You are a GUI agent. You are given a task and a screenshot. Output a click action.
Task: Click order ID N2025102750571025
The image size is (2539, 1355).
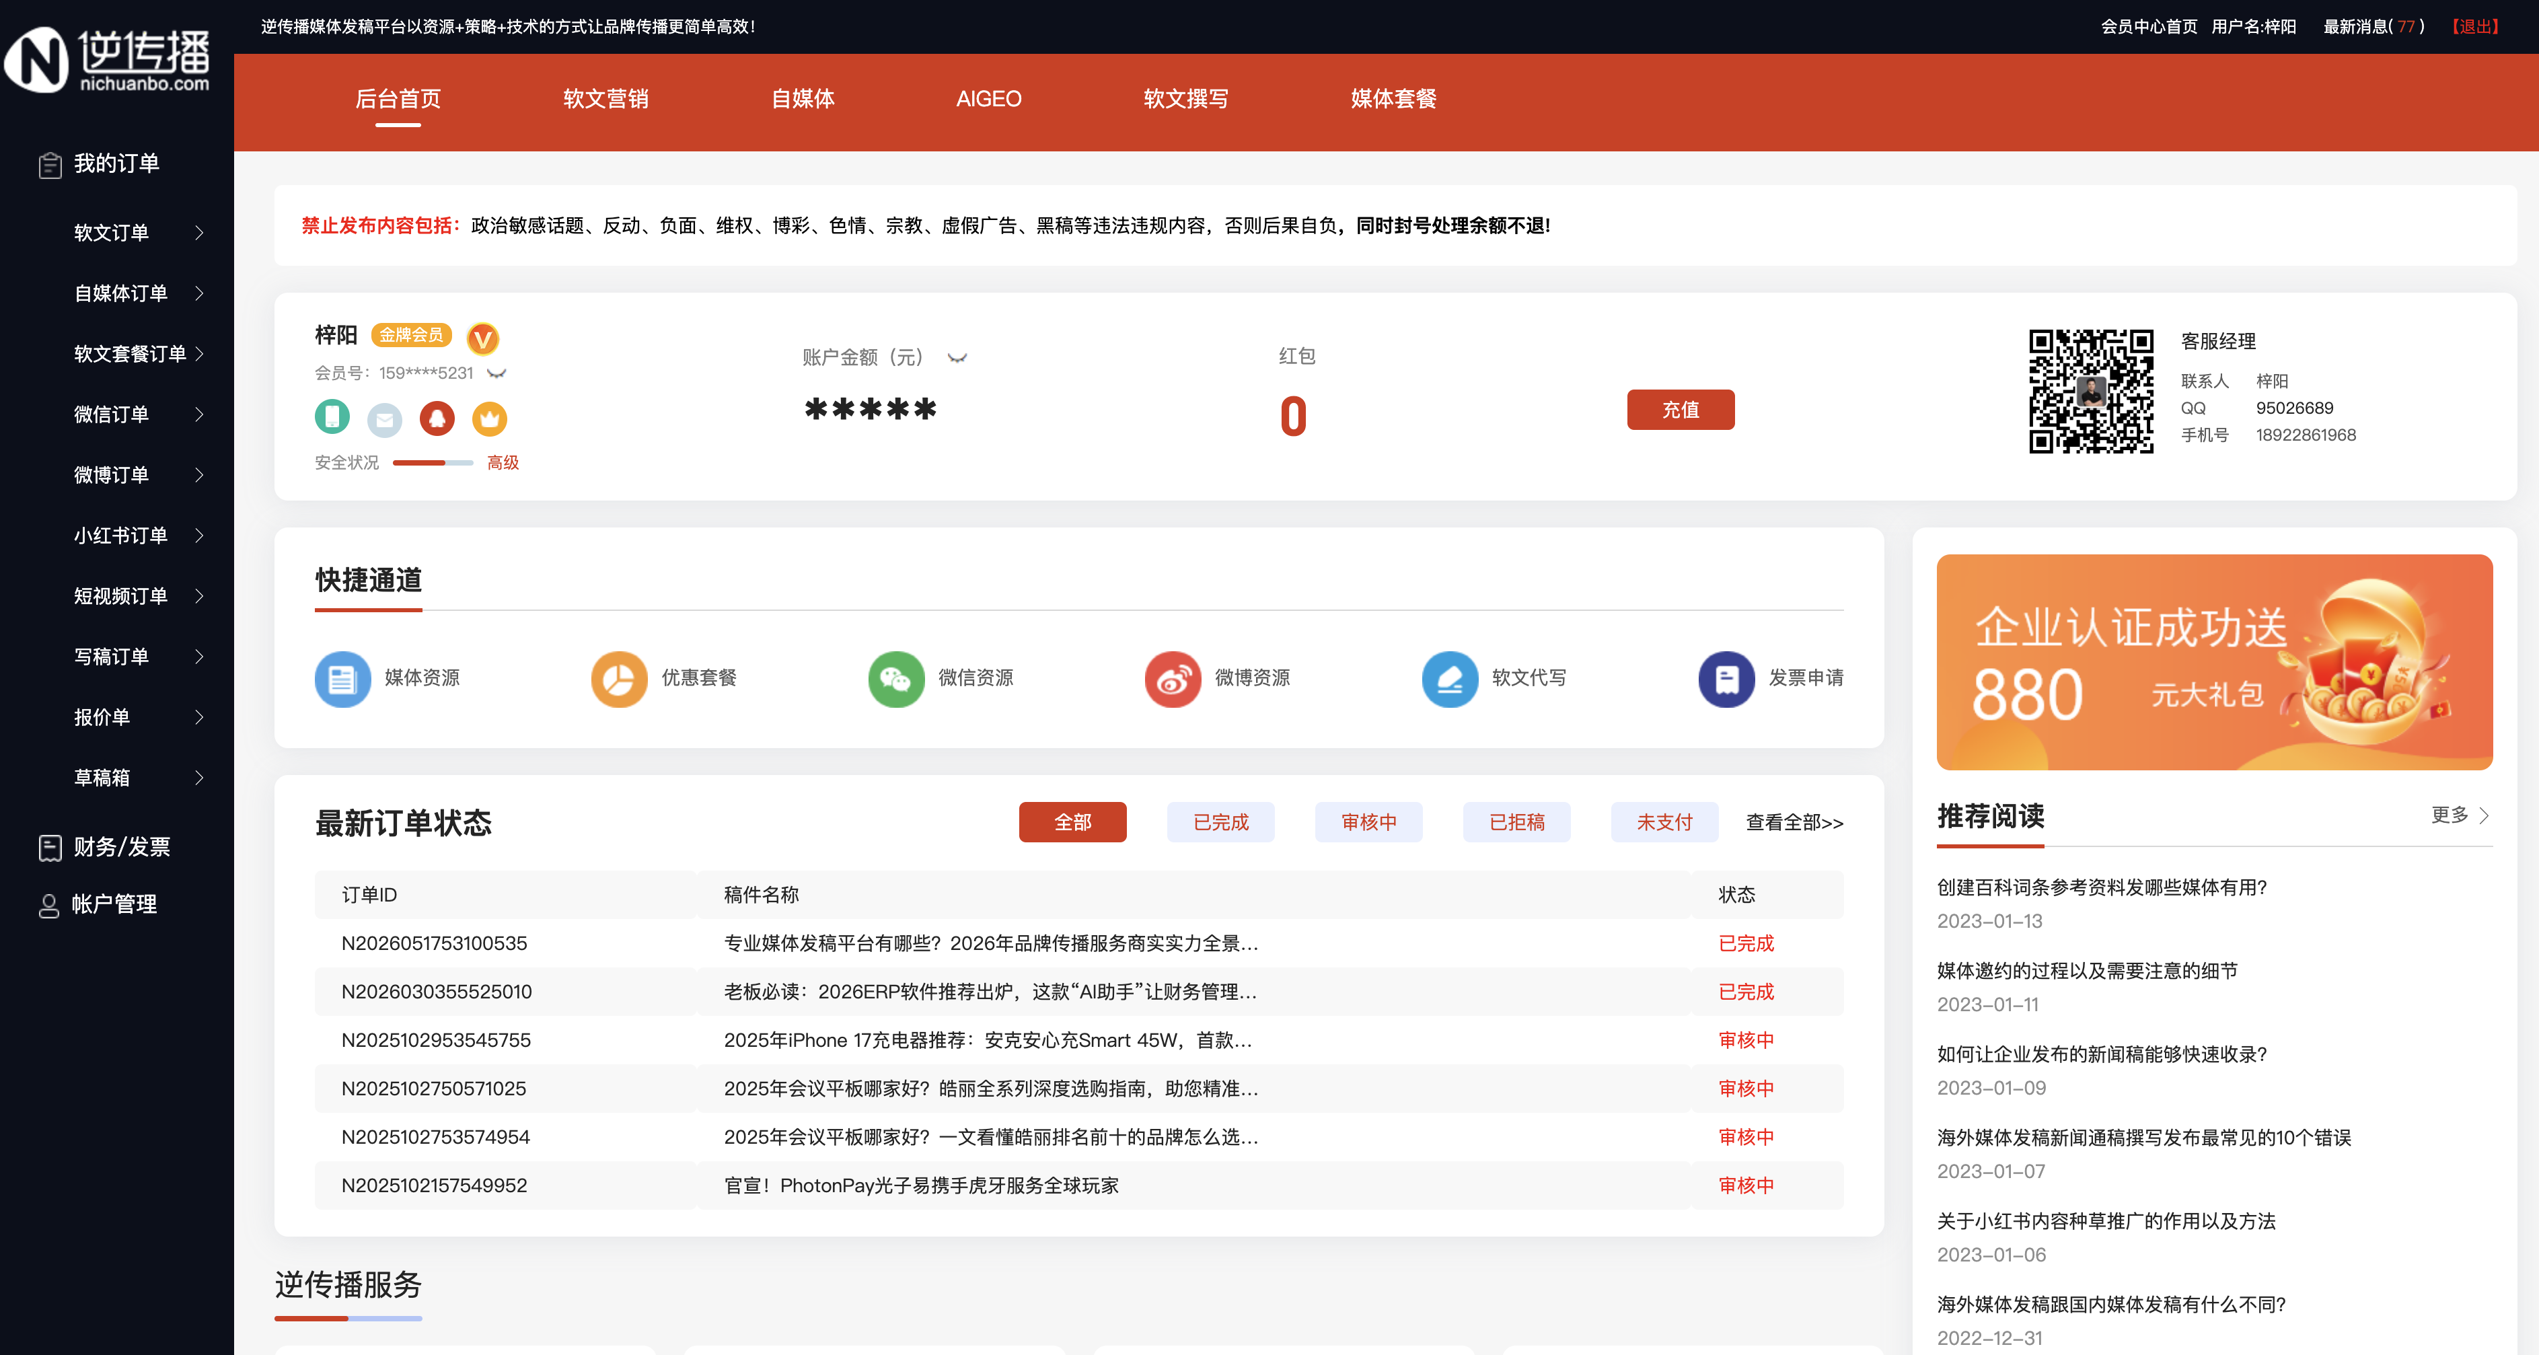click(434, 1088)
